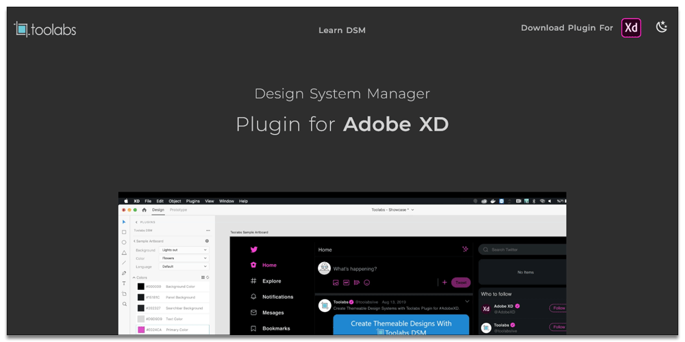Click the Sample Artboard settings gear
Screen dimensions: 685x342
pos(208,241)
